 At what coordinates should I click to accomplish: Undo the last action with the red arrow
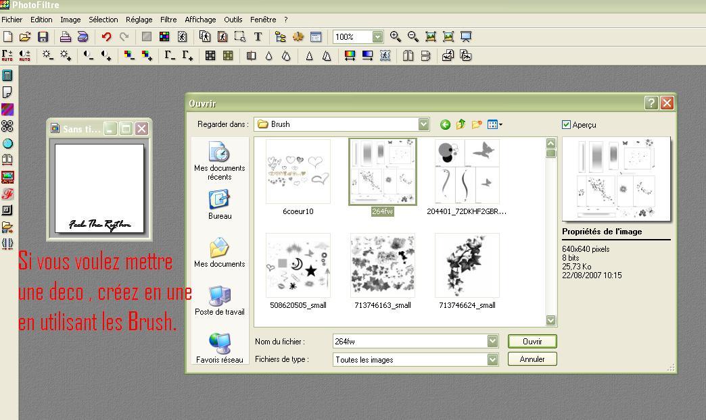[106, 37]
